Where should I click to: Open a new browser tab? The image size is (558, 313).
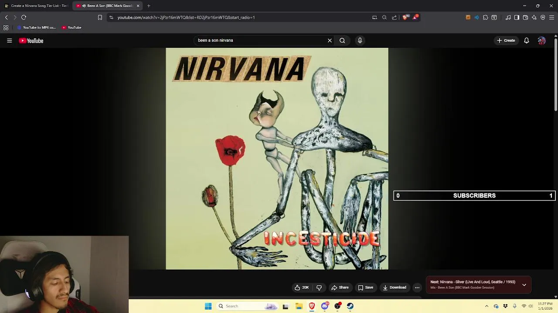click(149, 6)
